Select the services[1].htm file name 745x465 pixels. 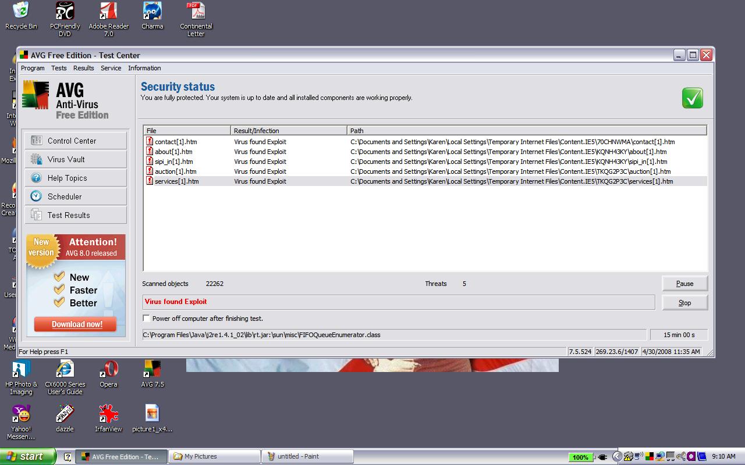tap(177, 181)
